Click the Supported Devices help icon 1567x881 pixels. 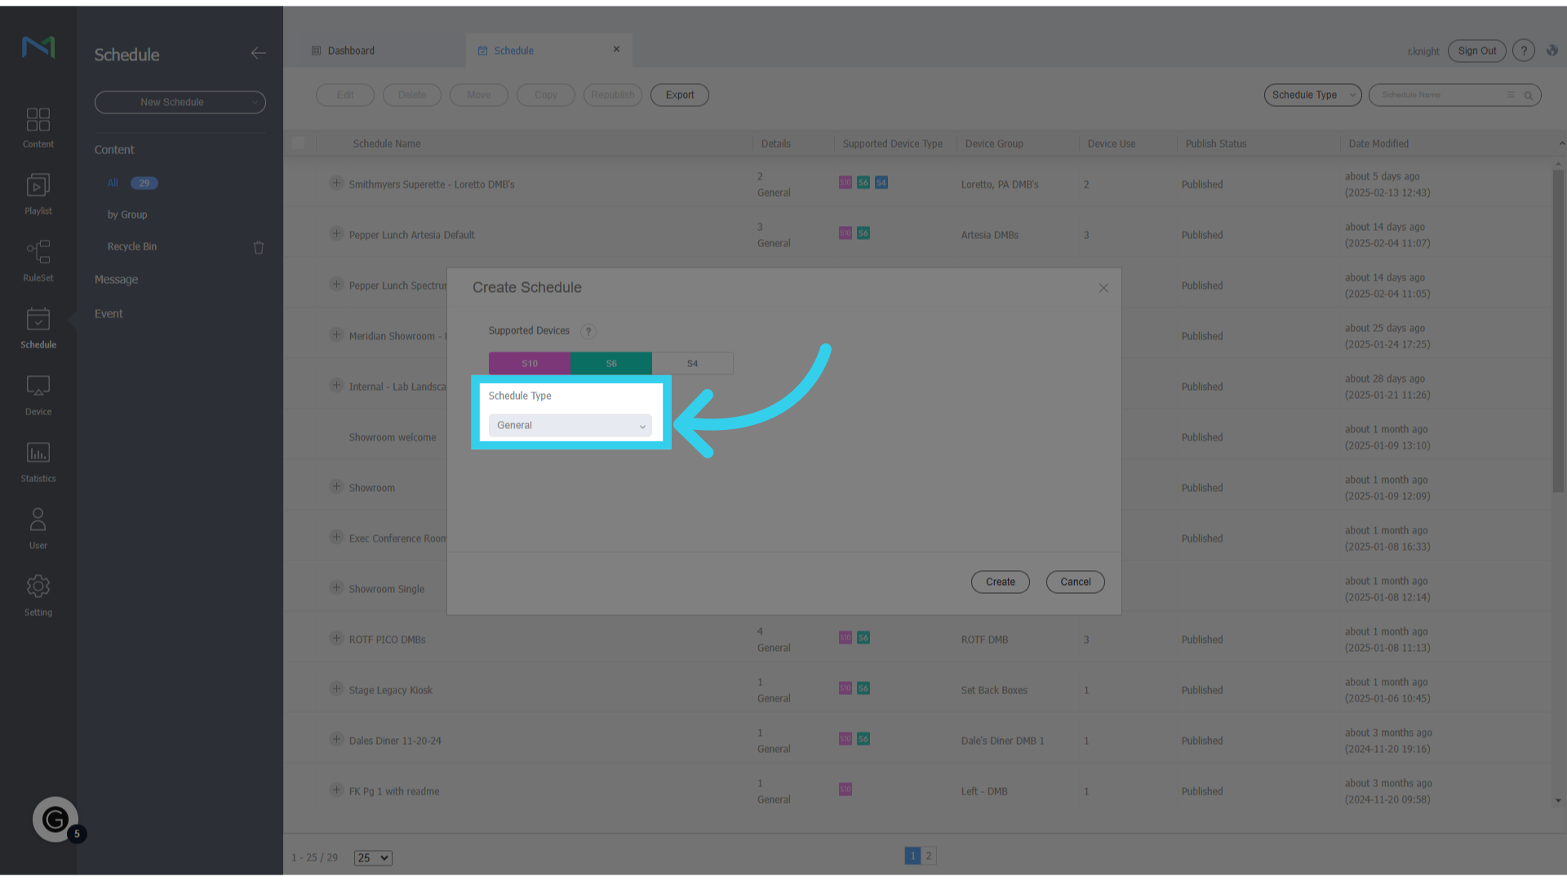coord(588,331)
